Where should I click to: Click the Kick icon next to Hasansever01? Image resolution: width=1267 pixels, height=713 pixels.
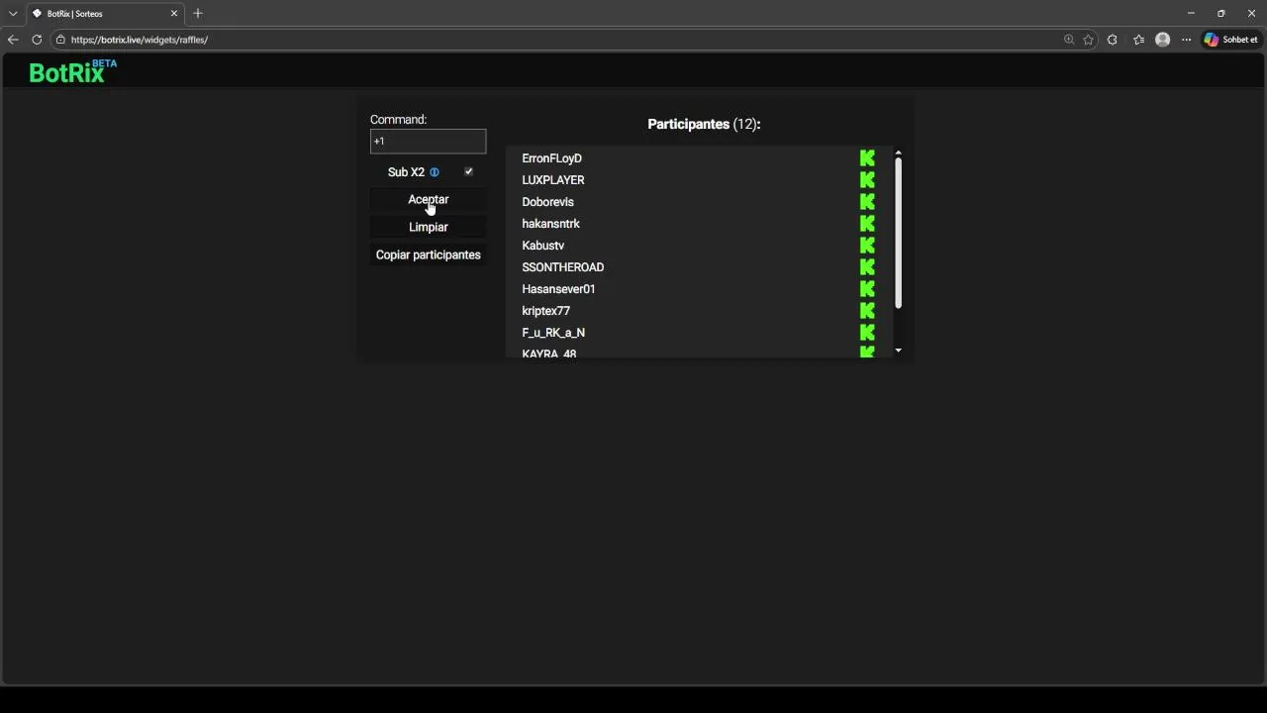[867, 289]
